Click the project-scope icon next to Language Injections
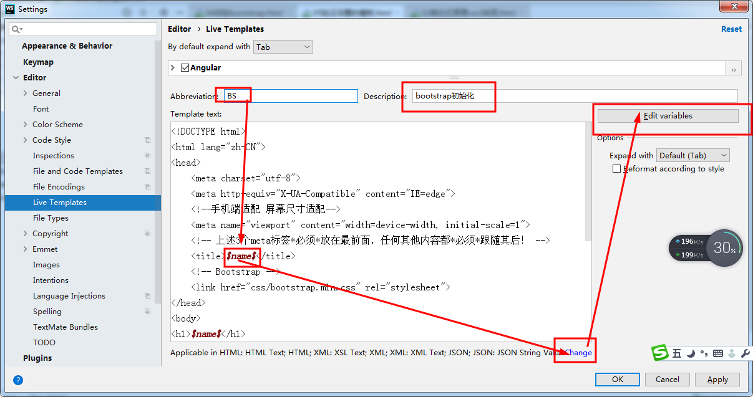The height and width of the screenshot is (397, 753). (148, 296)
